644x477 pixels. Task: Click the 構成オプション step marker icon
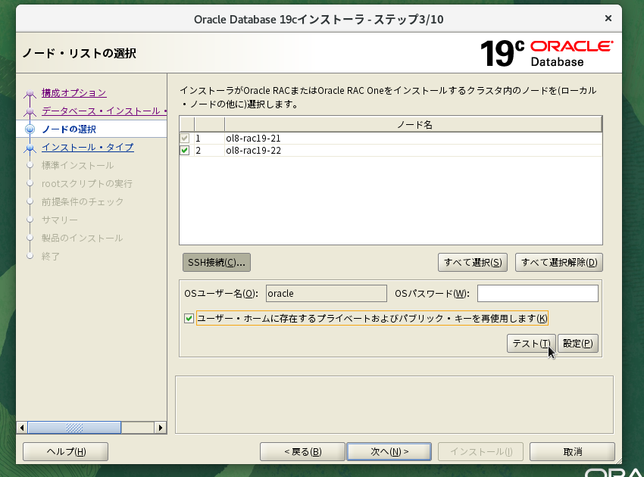point(30,94)
